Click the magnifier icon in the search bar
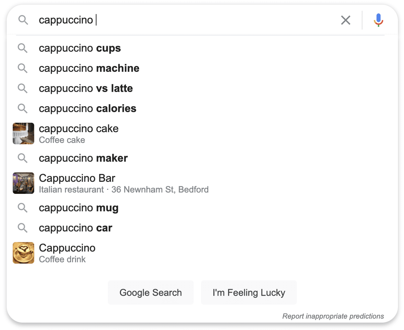The height and width of the screenshot is (330, 404). click(x=23, y=20)
